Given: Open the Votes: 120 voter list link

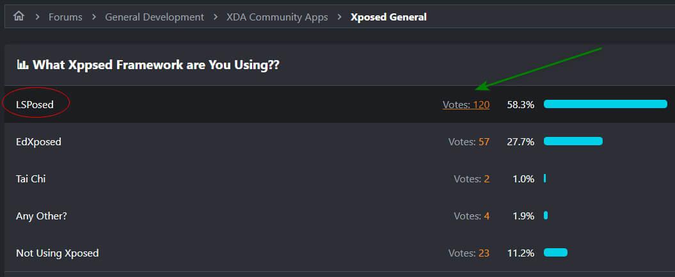Looking at the screenshot, I should (466, 104).
